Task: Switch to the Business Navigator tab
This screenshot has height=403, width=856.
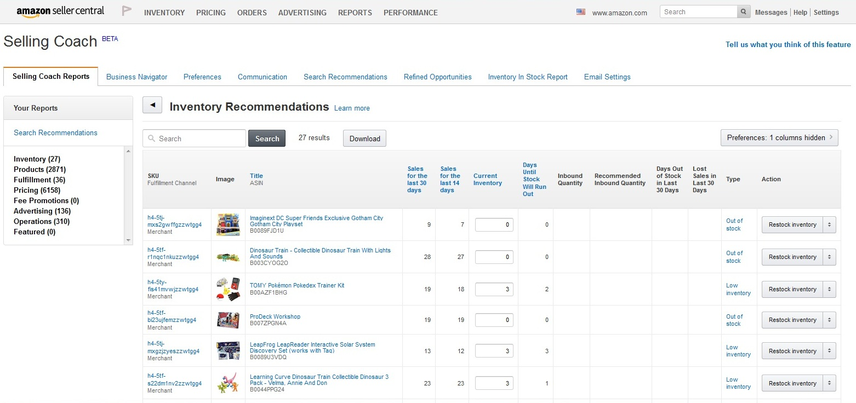Action: pyautogui.click(x=136, y=77)
